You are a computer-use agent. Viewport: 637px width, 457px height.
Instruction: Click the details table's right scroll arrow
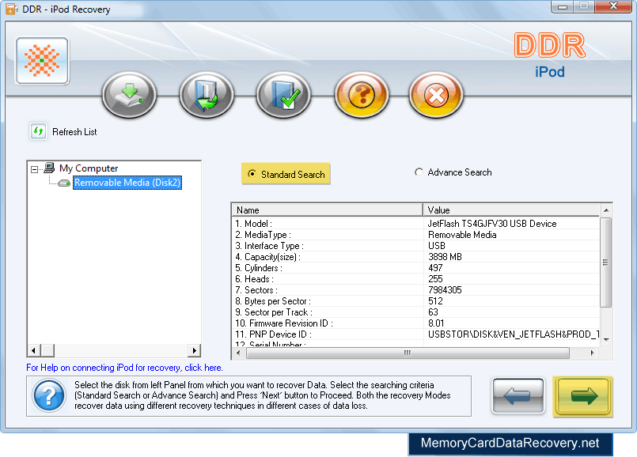(x=593, y=353)
